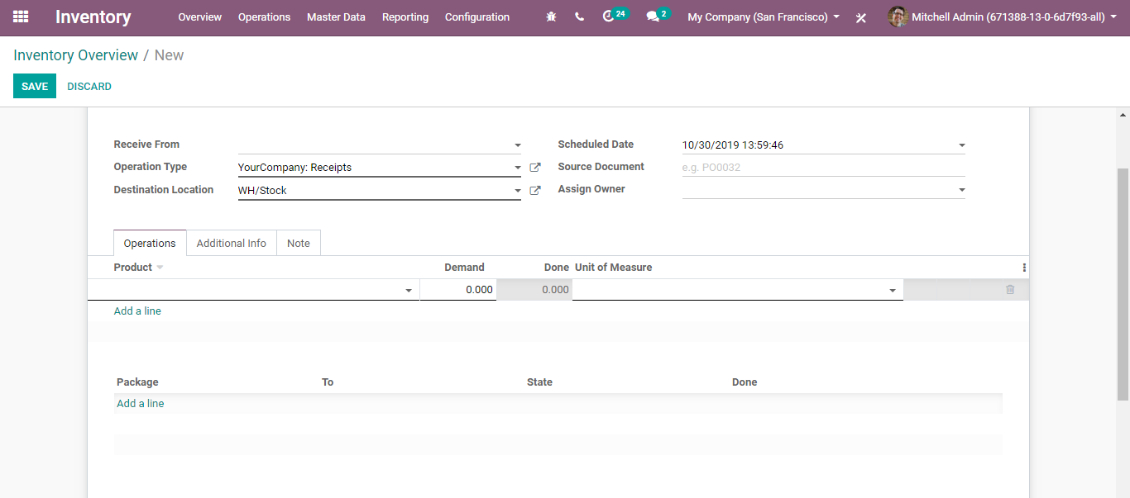Open the Scheduled Date picker dropdown
This screenshot has height=498, width=1130.
pos(962,145)
